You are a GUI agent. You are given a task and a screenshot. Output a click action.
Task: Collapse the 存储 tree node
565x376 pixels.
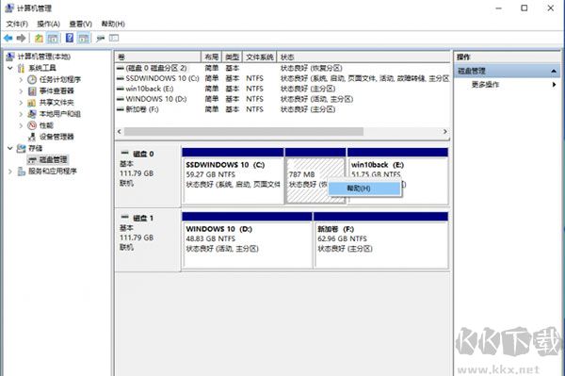tap(10, 148)
